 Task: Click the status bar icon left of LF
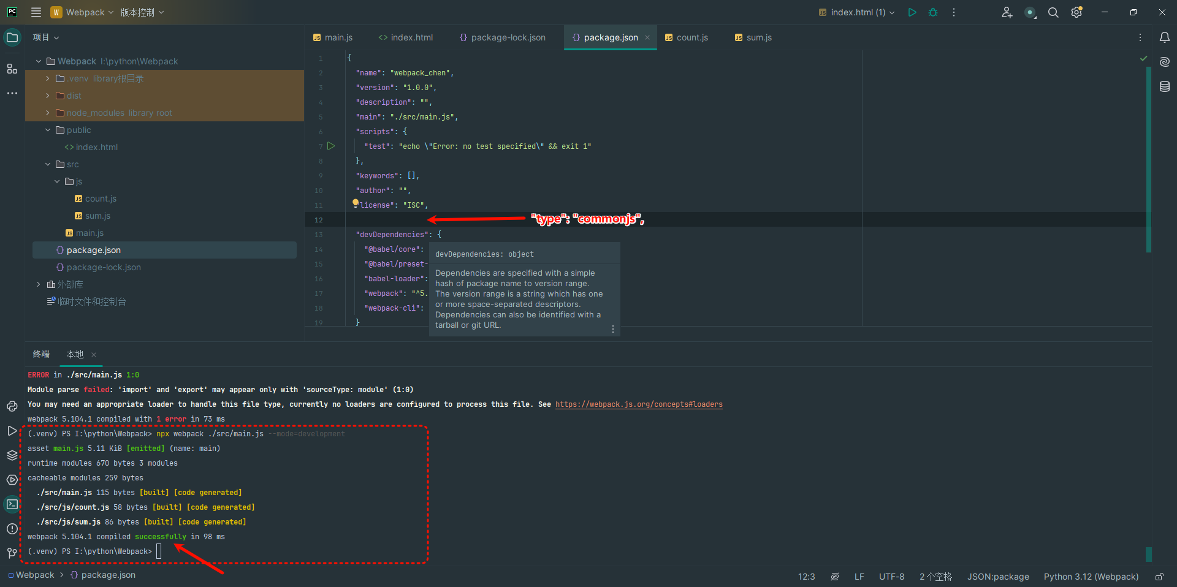tap(835, 577)
